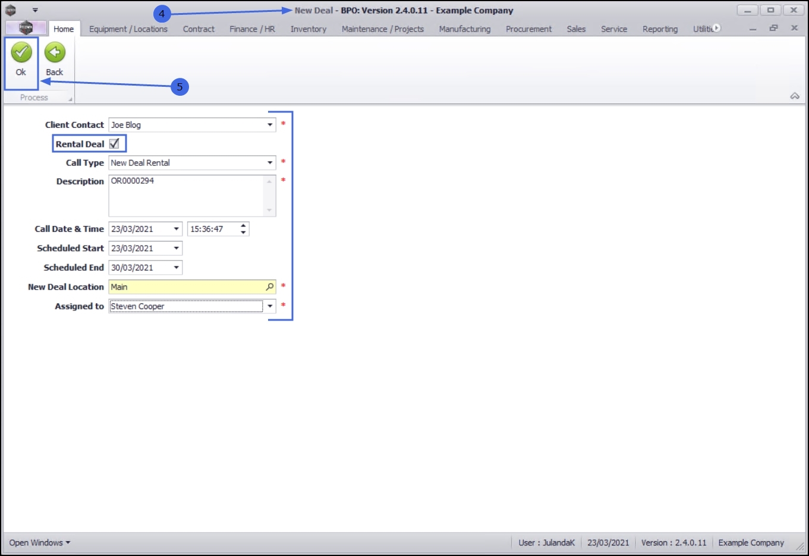Image resolution: width=809 pixels, height=556 pixels.
Task: Switch to the Home tab
Action: coord(64,29)
